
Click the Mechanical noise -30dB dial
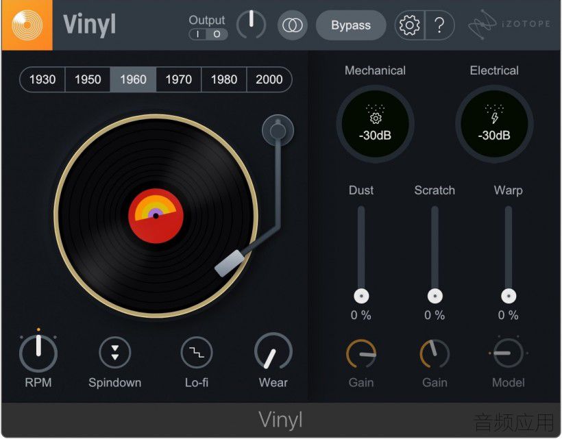[x=376, y=124]
